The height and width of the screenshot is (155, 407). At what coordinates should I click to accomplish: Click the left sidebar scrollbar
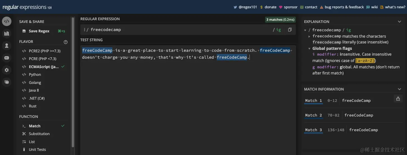pos(73,82)
